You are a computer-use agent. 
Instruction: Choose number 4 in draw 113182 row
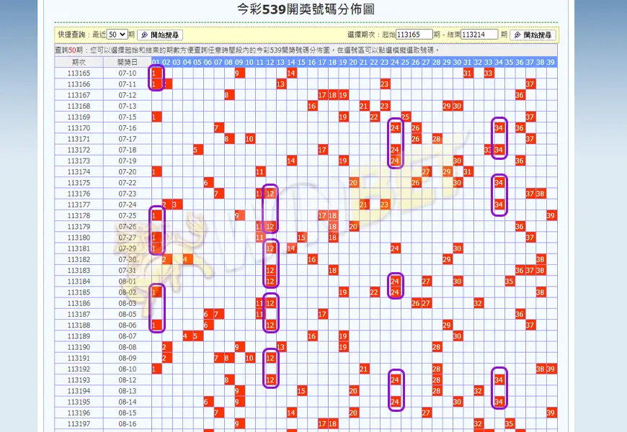click(x=187, y=259)
